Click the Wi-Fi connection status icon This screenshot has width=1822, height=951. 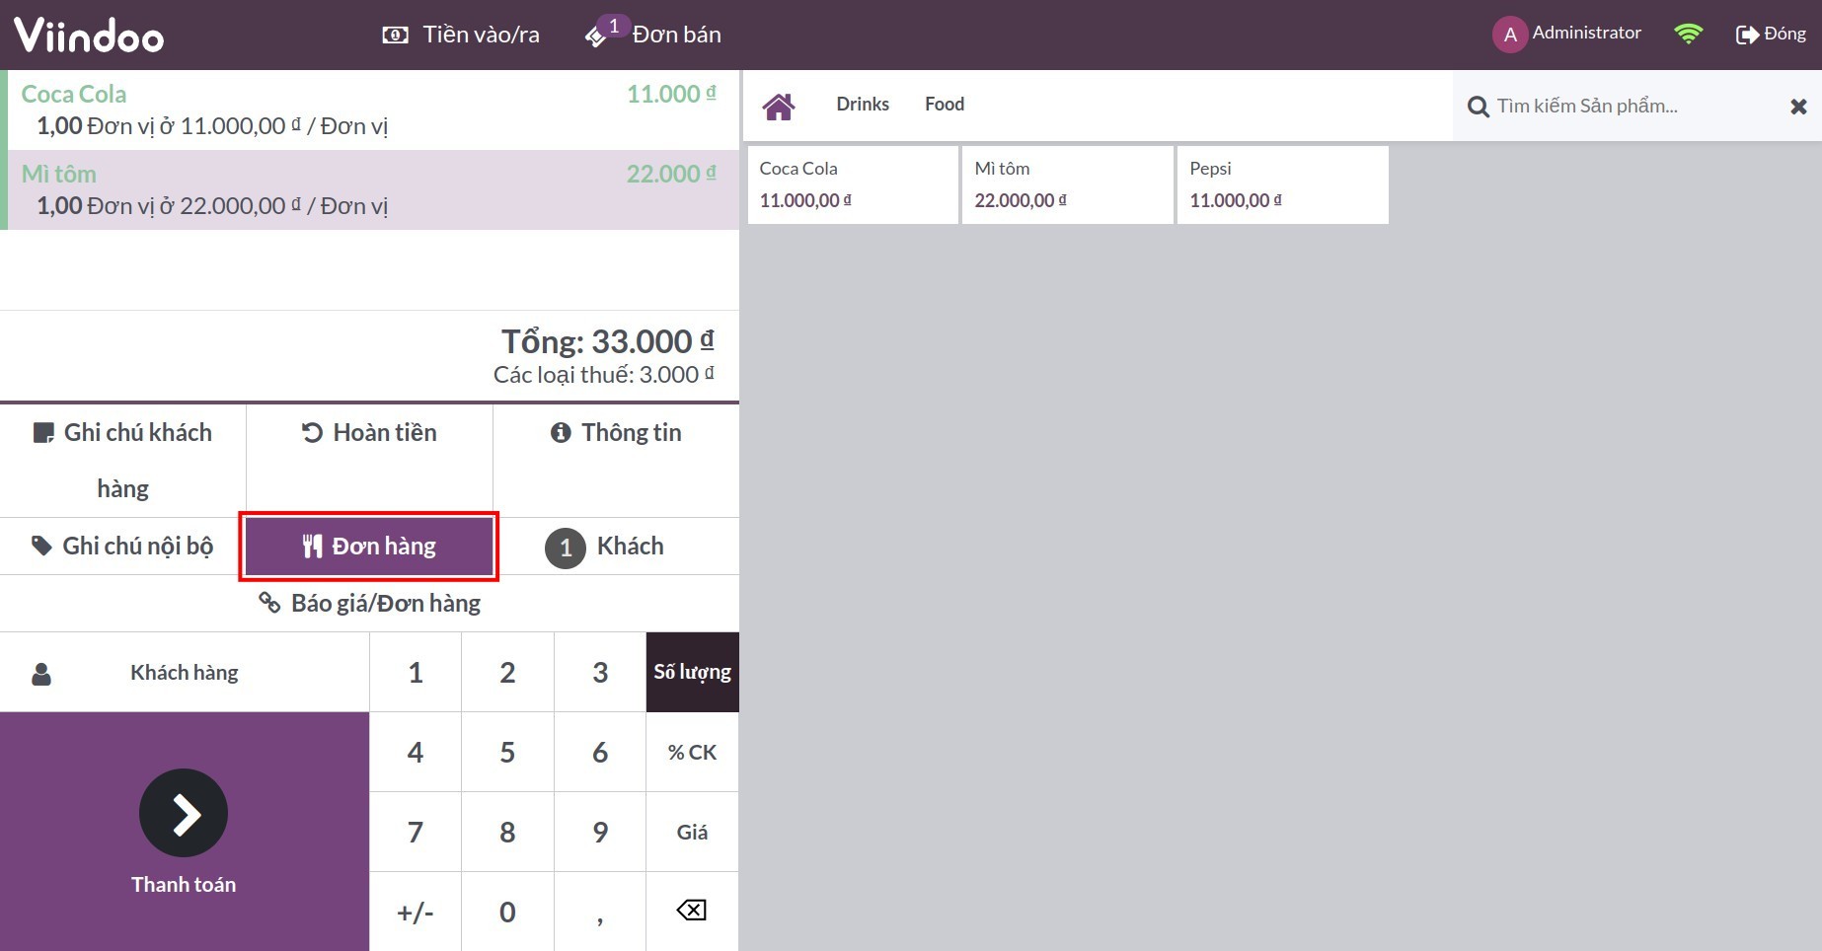1689,34
